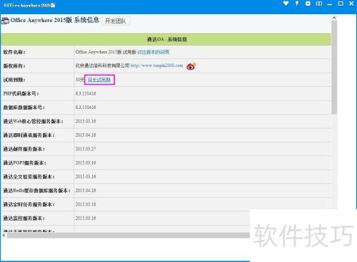Click the lightning bolt icon in the title bar

tap(297, 4)
